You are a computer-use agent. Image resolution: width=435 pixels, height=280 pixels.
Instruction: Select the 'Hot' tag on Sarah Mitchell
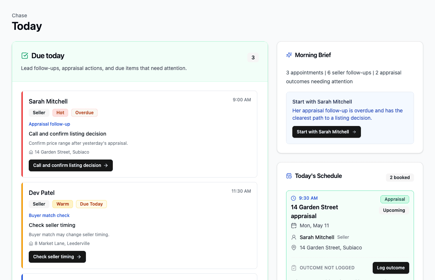(60, 113)
